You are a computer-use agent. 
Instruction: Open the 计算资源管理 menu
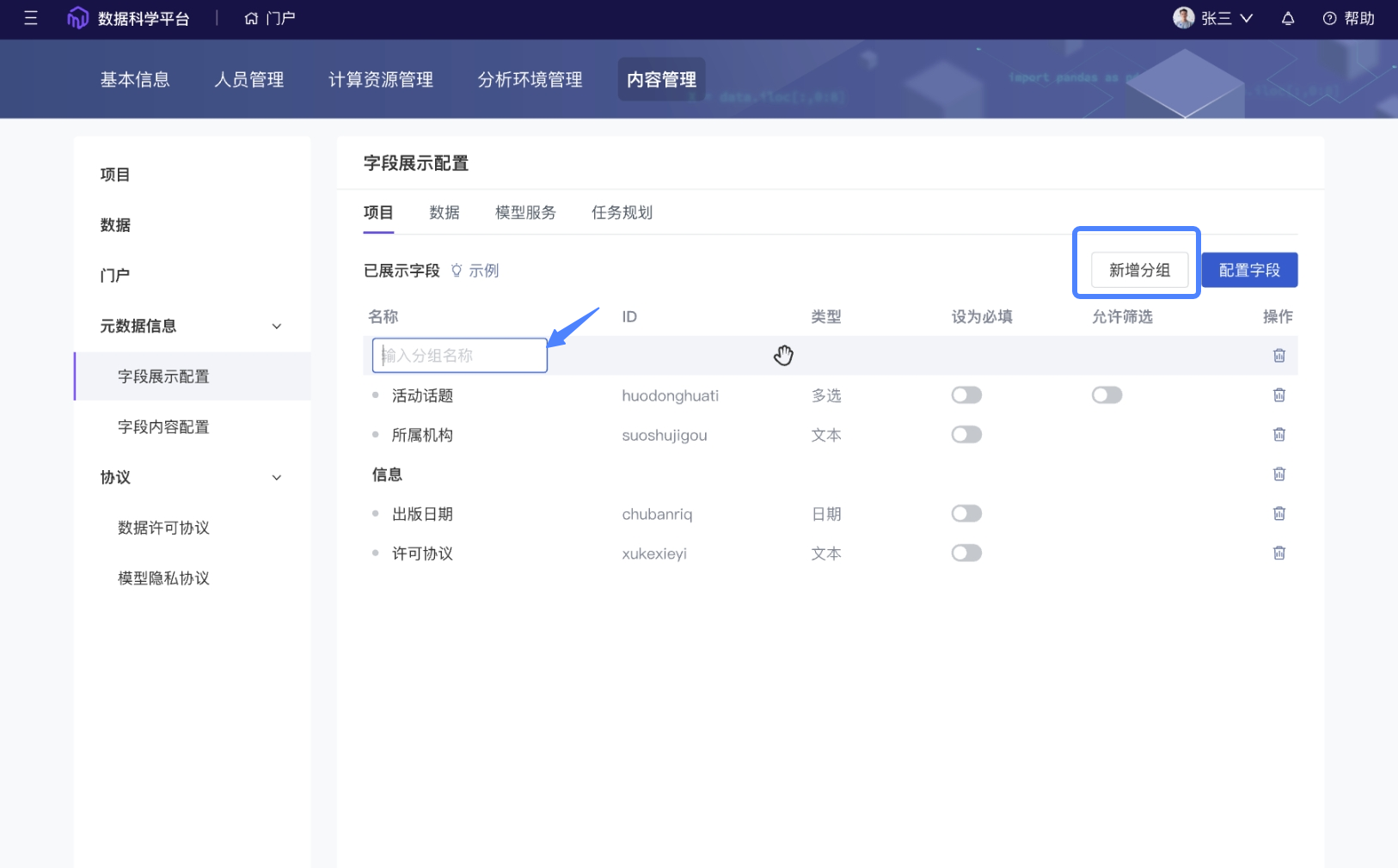(380, 80)
